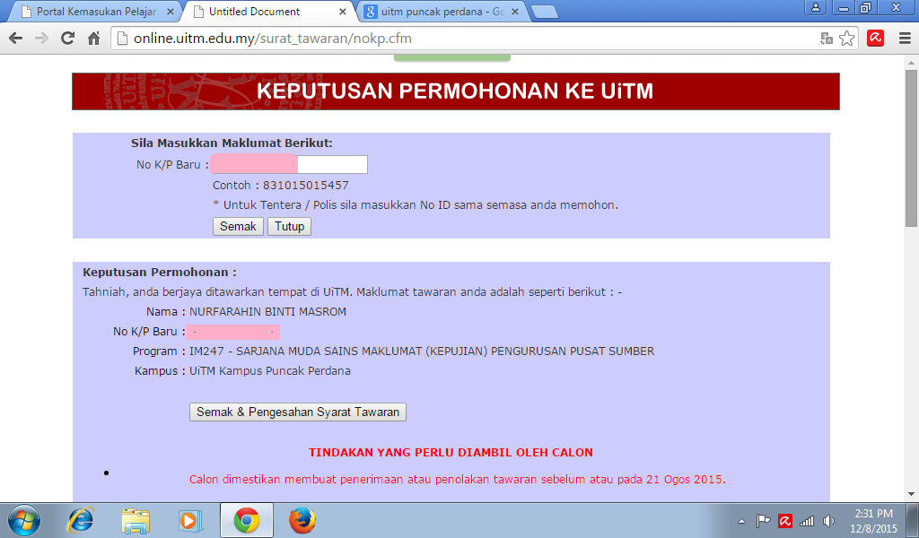919x538 pixels.
Task: Click the Tutup button
Action: (290, 227)
